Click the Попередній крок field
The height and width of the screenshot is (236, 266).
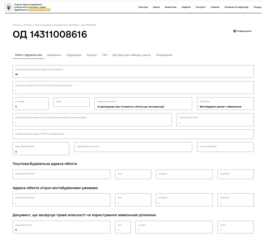tap(215, 120)
